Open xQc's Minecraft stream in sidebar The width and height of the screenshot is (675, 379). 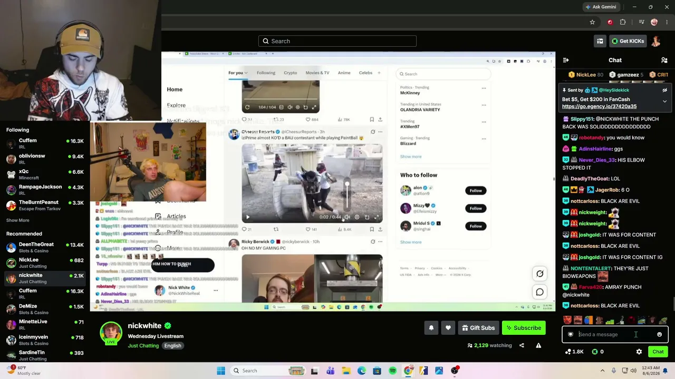(x=45, y=174)
